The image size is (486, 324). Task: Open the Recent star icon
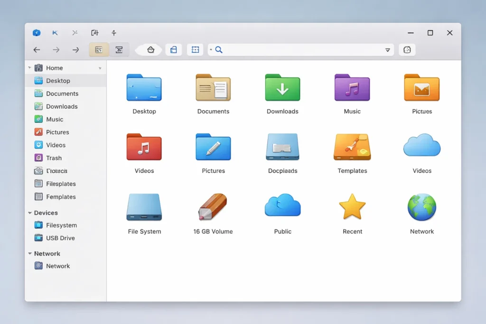(352, 207)
